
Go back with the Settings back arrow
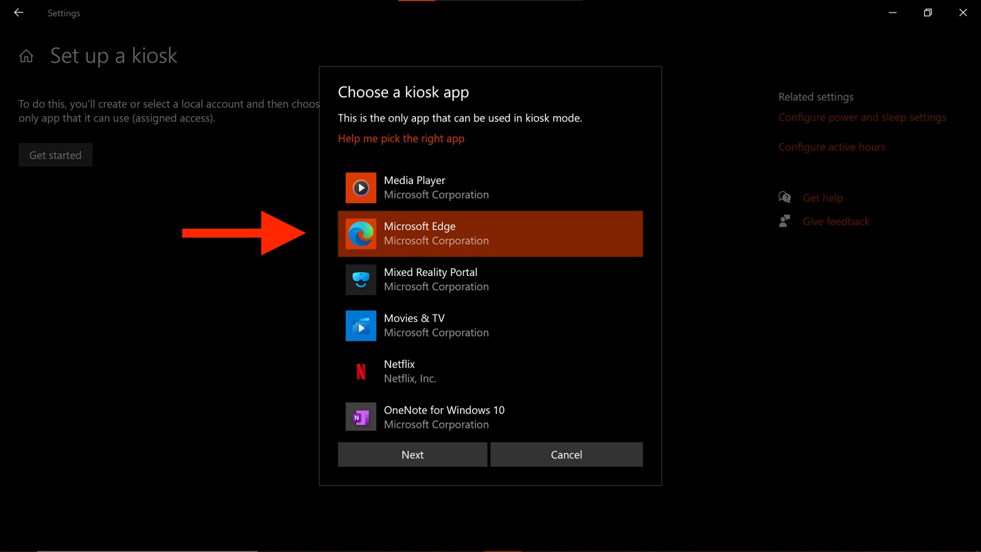click(19, 12)
